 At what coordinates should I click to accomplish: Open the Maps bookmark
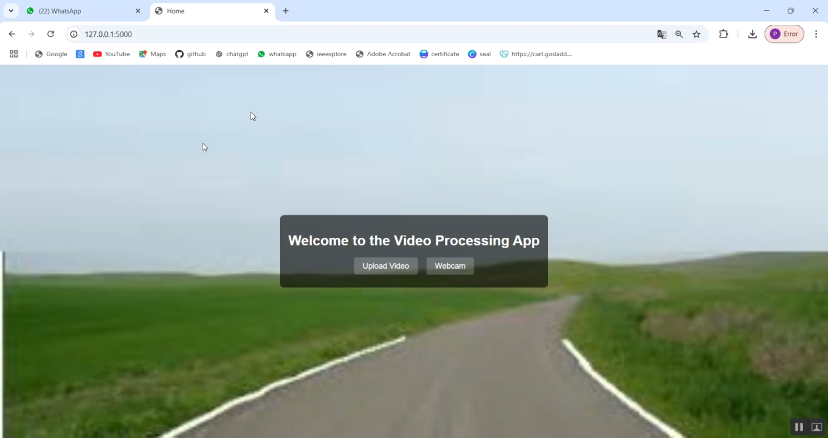152,54
